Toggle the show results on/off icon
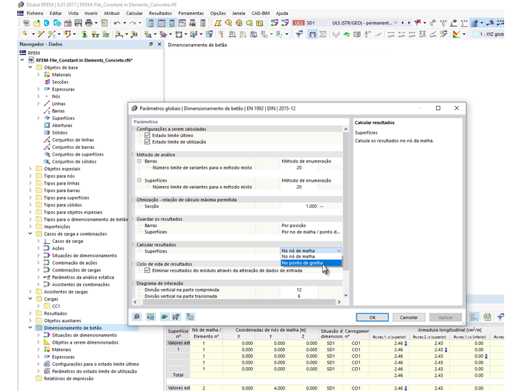This screenshot has height=391, width=522. pyautogui.click(x=313, y=34)
